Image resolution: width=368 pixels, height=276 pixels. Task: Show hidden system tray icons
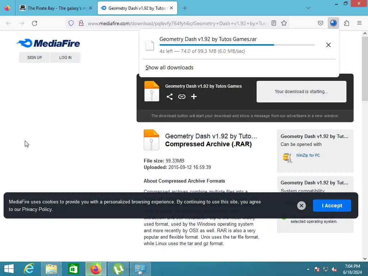308,269
